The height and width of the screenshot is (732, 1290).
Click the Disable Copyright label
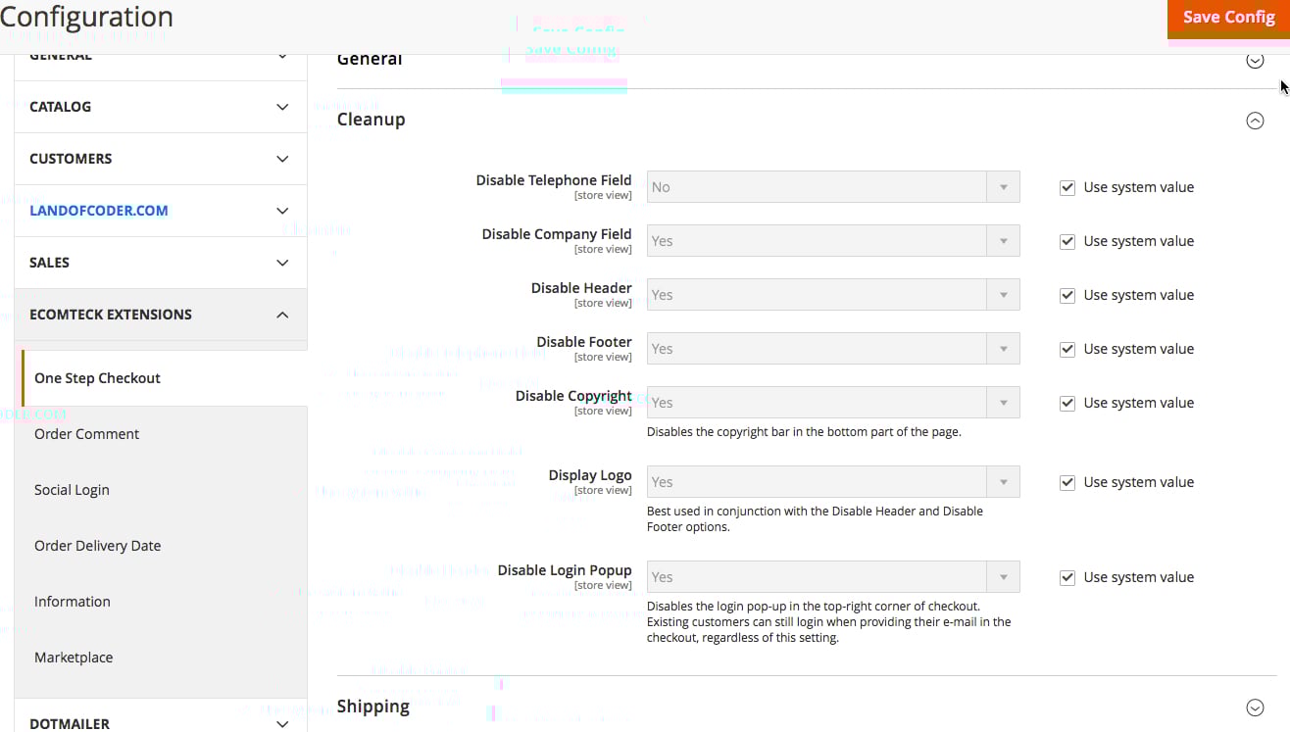coord(573,396)
